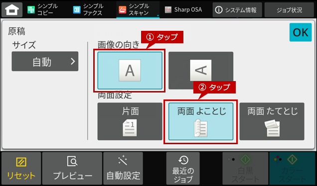Open シンプルコピー mode
The image size is (317, 186).
point(43,9)
